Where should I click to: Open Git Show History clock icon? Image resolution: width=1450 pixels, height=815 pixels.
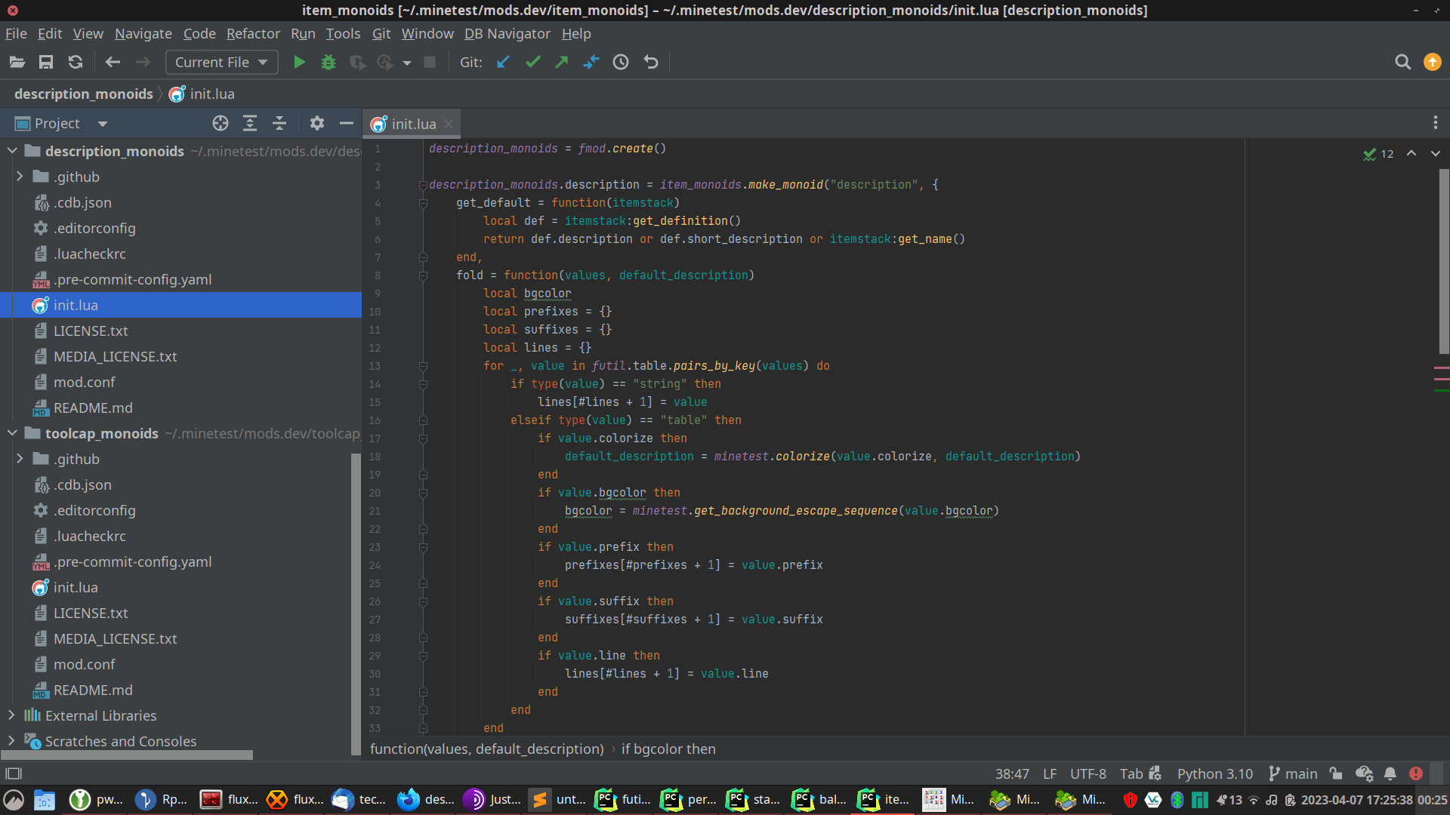[x=621, y=63]
